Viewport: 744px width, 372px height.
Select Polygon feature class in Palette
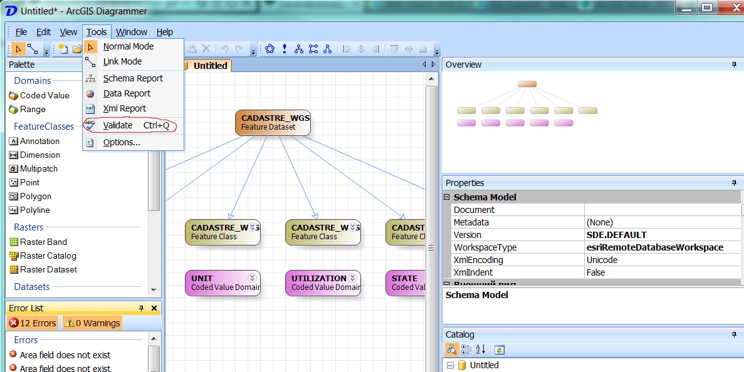click(30, 197)
